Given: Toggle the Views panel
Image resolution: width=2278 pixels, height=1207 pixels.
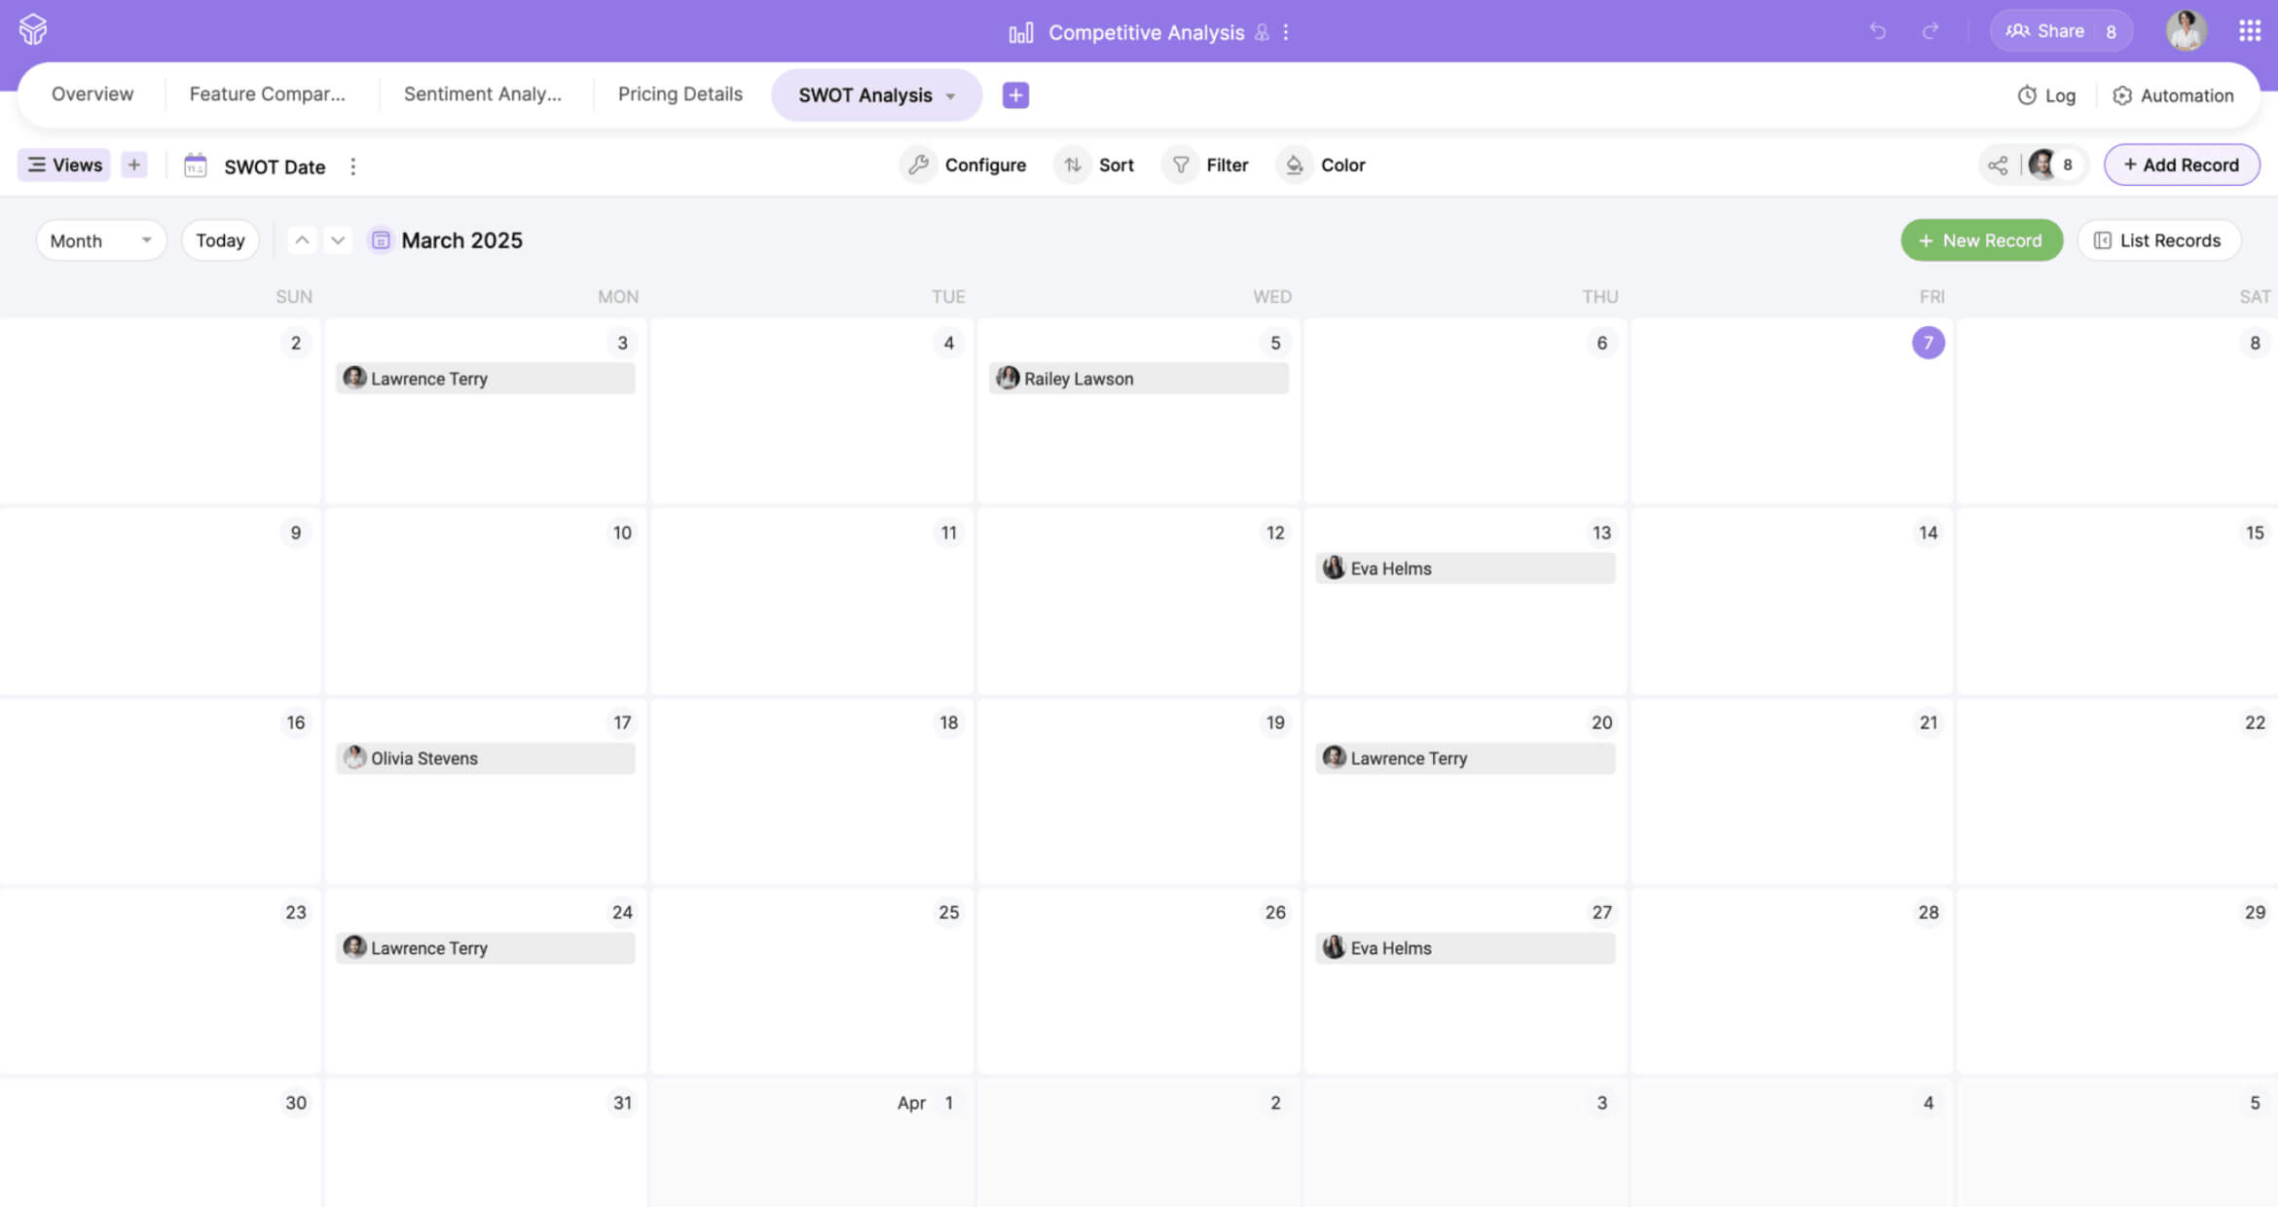Looking at the screenshot, I should pos(64,165).
